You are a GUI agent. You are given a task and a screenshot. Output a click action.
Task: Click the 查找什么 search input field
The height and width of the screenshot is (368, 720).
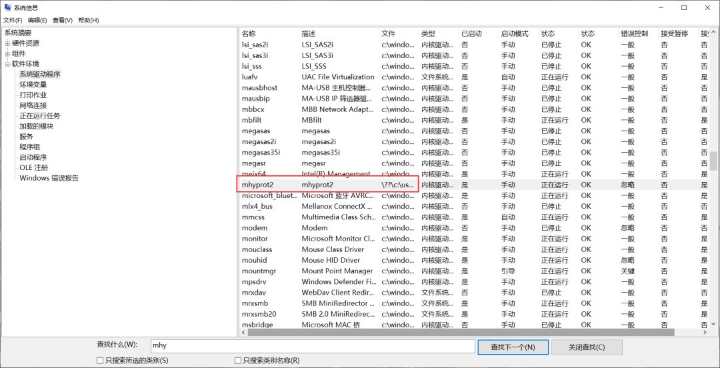[312, 346]
